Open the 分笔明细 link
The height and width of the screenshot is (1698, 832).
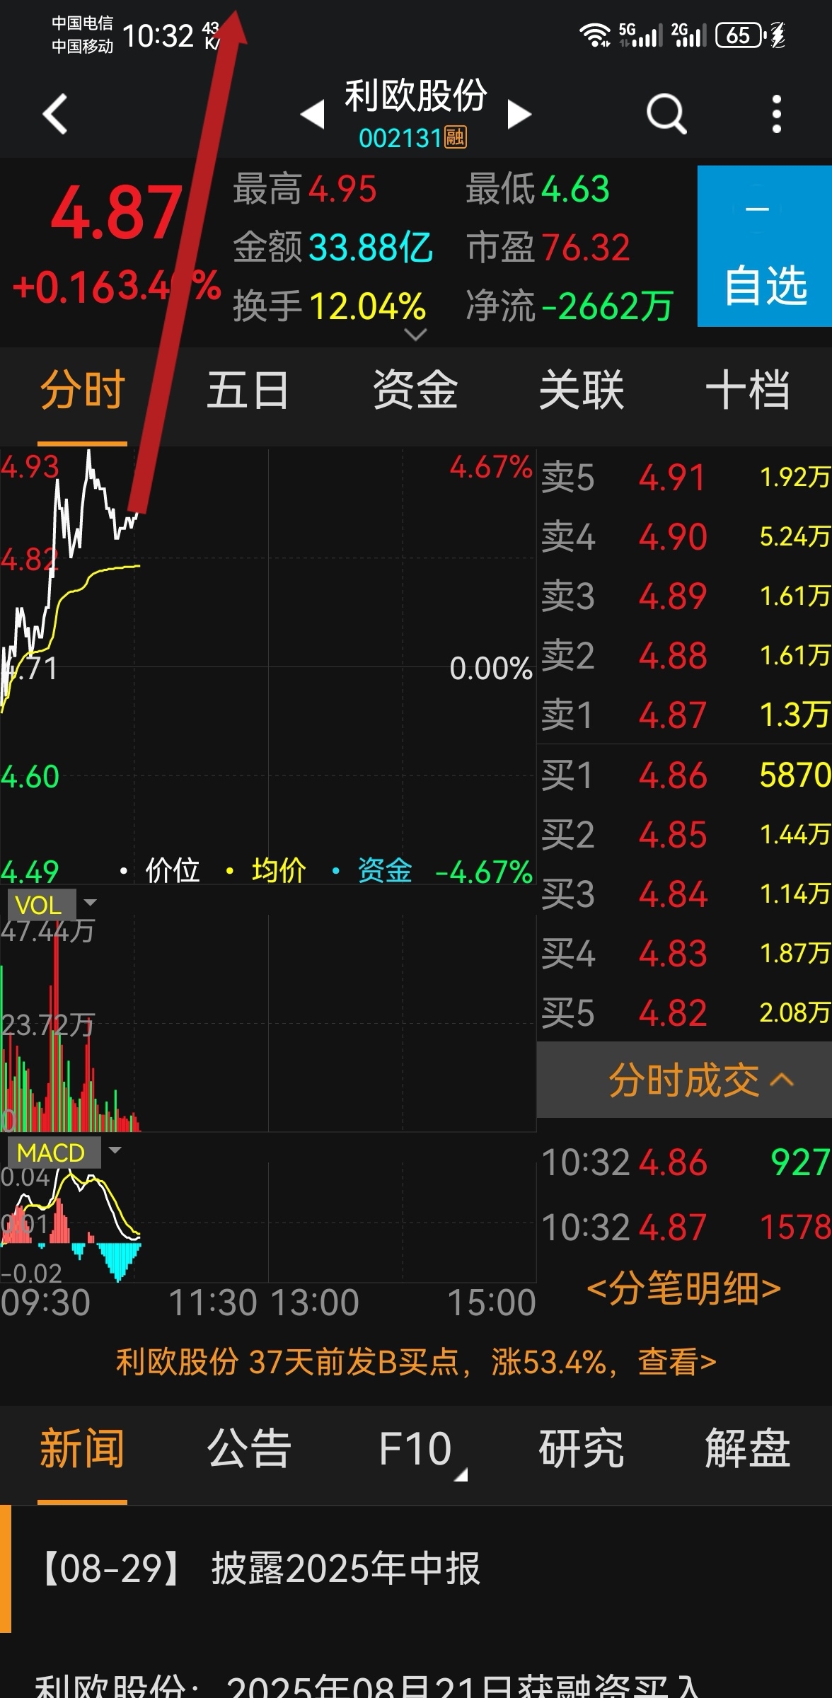684,1288
